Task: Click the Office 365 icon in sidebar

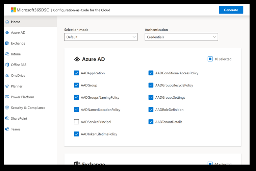Action: tap(7, 65)
